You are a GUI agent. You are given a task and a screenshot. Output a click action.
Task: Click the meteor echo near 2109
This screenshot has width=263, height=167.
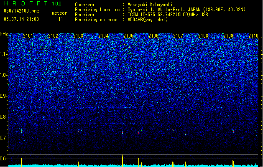[233, 131]
